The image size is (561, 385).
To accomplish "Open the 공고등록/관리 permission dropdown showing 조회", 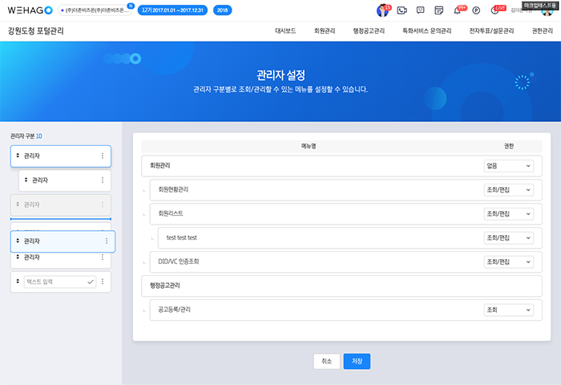I will click(508, 310).
